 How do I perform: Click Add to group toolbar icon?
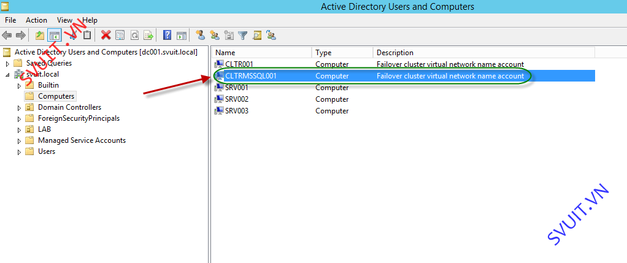tap(272, 35)
